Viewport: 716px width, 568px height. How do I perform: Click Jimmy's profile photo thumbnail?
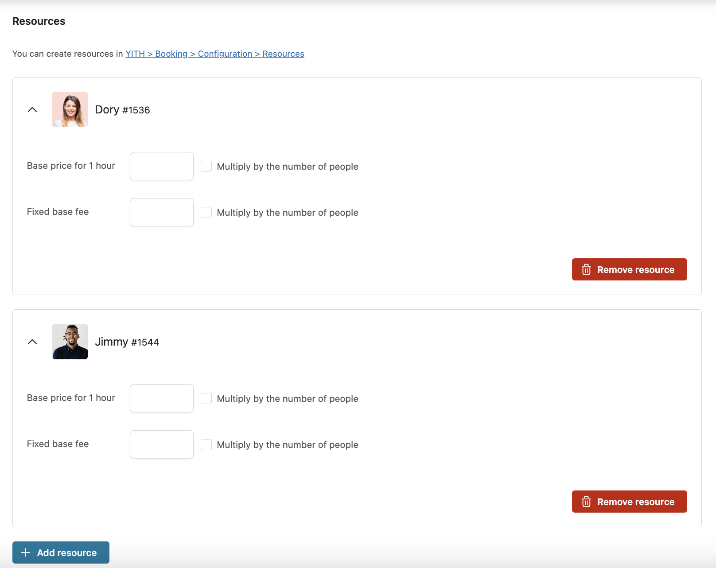[70, 342]
